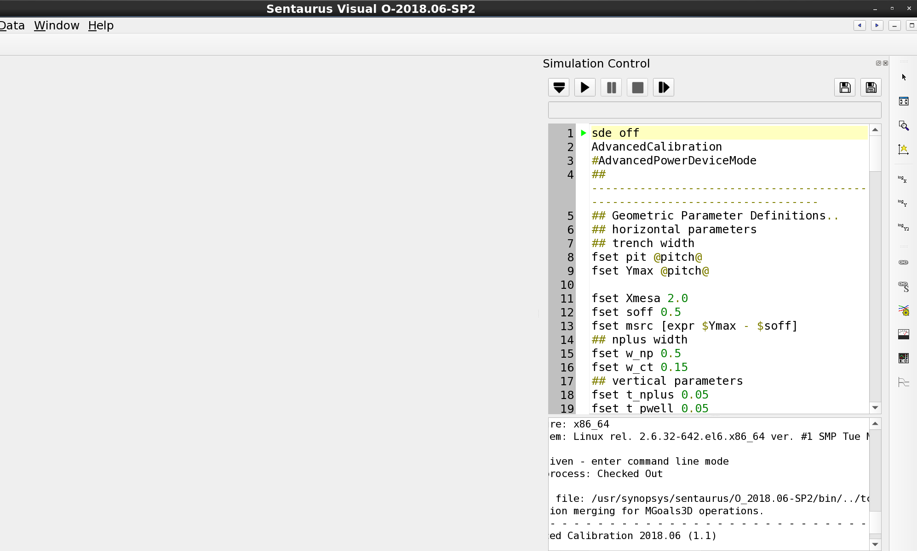The height and width of the screenshot is (551, 917).
Task: Open the curve properties gear icon
Action: (x=904, y=311)
